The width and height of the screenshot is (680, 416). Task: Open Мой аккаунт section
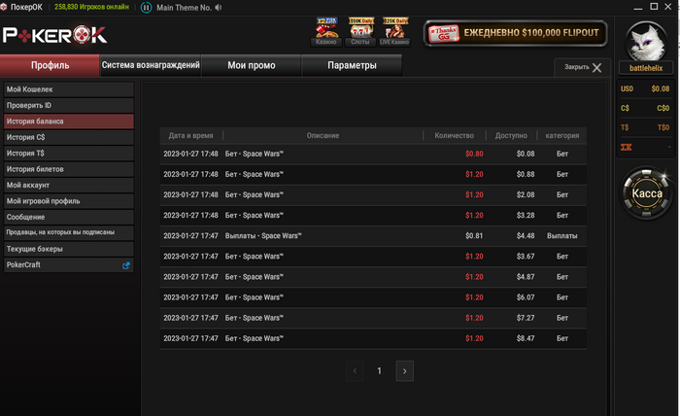tap(69, 186)
